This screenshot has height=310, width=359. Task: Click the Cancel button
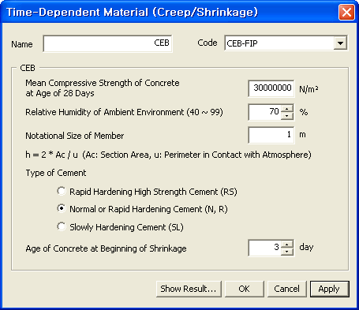click(x=287, y=289)
